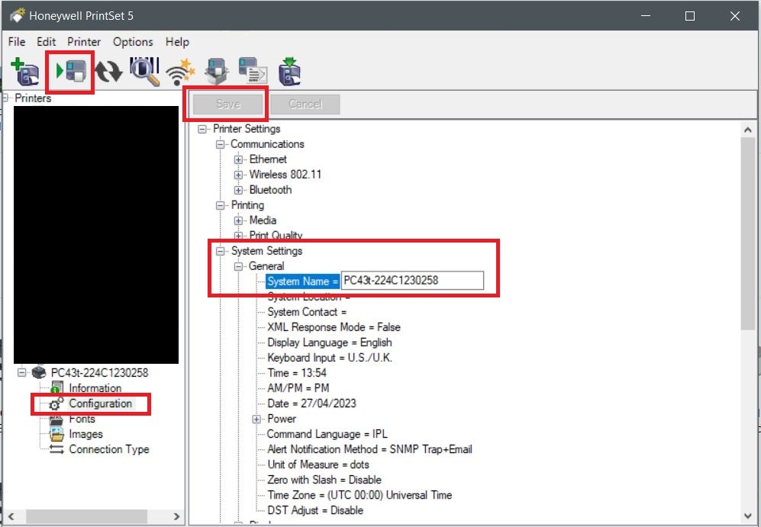Click the System Name input field
Image resolution: width=761 pixels, height=527 pixels.
(x=412, y=280)
